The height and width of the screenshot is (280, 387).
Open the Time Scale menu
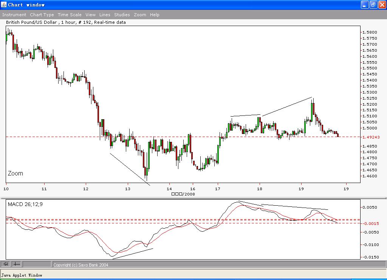point(70,15)
